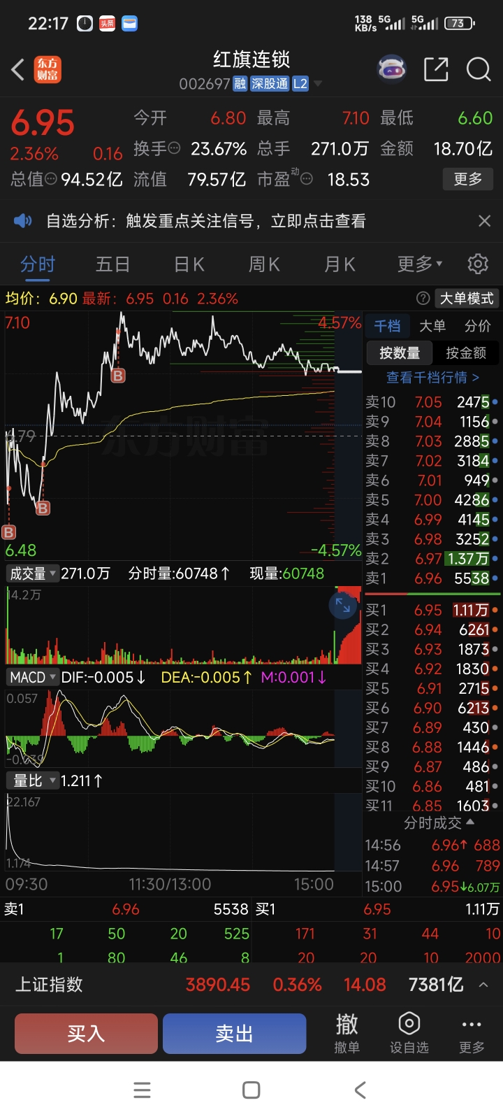The height and width of the screenshot is (1119, 503).
Task: Switch to 五日 chart tab
Action: click(112, 264)
